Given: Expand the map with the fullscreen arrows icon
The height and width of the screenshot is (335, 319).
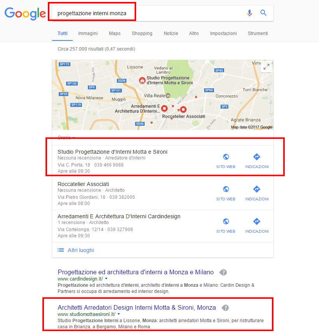Looking at the screenshot, I should coord(266,67).
